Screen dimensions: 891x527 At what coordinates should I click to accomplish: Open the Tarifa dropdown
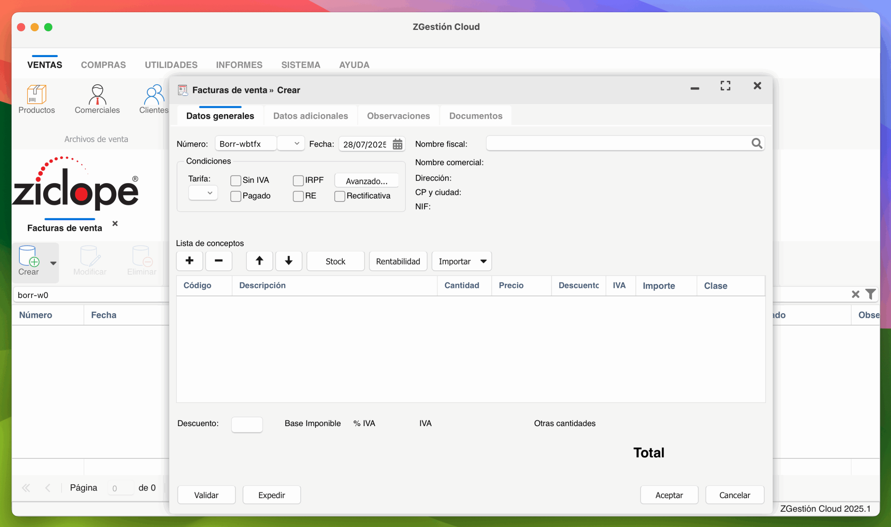coord(203,193)
